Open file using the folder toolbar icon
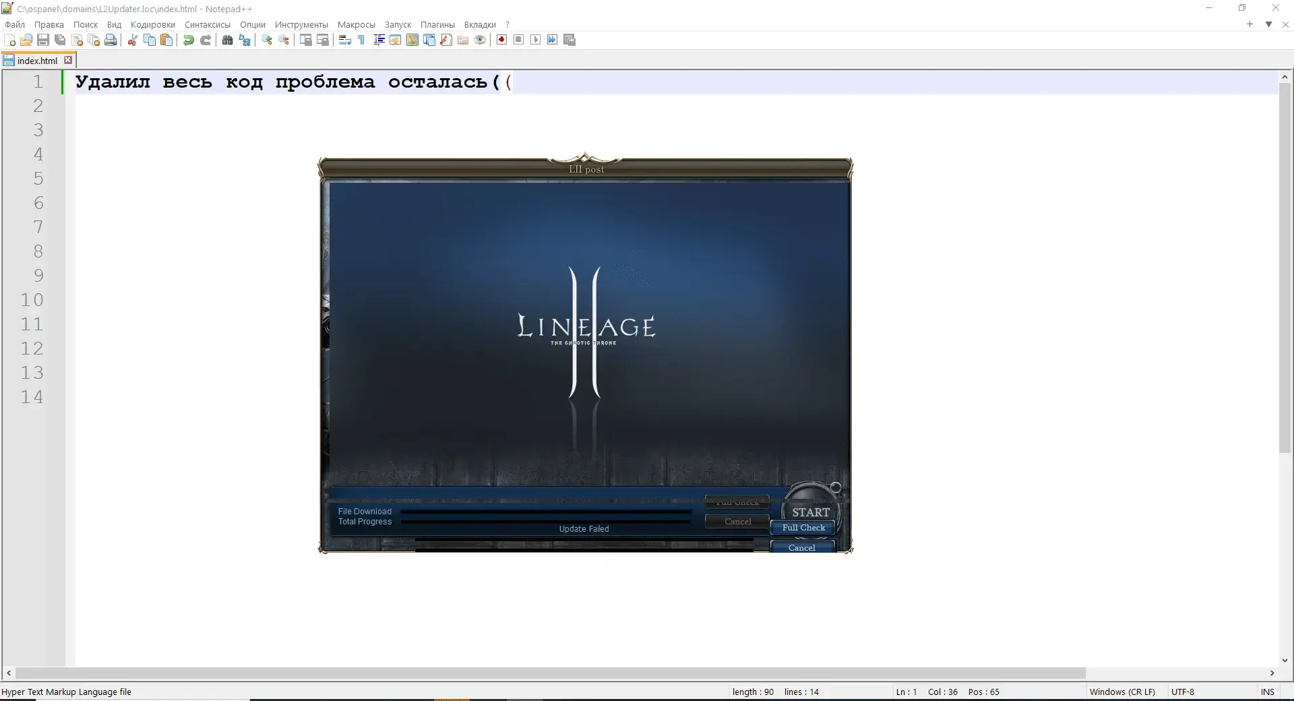The width and height of the screenshot is (1294, 701). click(x=26, y=40)
